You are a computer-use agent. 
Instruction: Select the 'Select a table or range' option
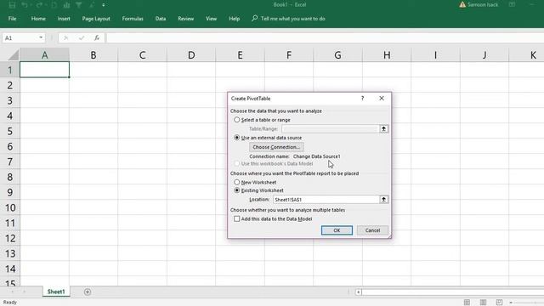(x=237, y=120)
